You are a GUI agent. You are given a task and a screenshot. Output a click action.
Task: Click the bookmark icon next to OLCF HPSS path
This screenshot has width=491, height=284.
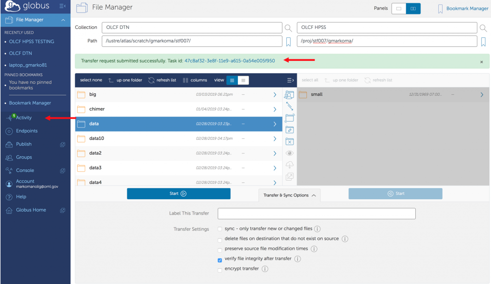tap(483, 42)
